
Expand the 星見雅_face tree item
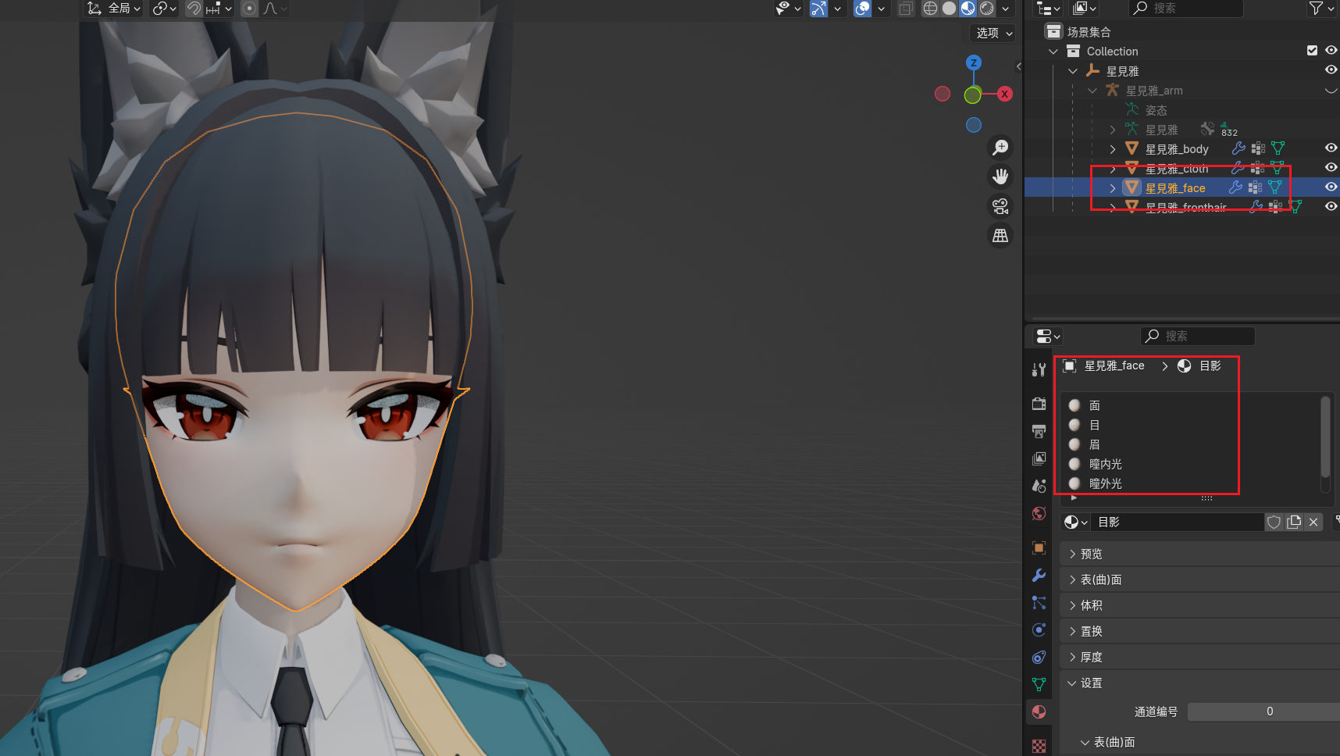pyautogui.click(x=1113, y=188)
